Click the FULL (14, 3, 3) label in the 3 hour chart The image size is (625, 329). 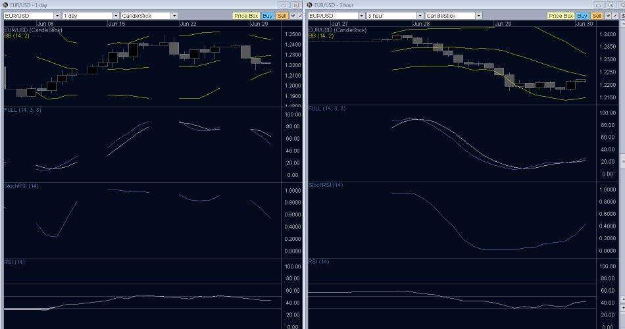[x=327, y=109]
